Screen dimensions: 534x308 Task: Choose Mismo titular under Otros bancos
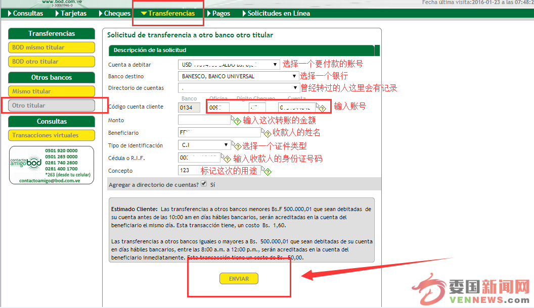tap(52, 91)
